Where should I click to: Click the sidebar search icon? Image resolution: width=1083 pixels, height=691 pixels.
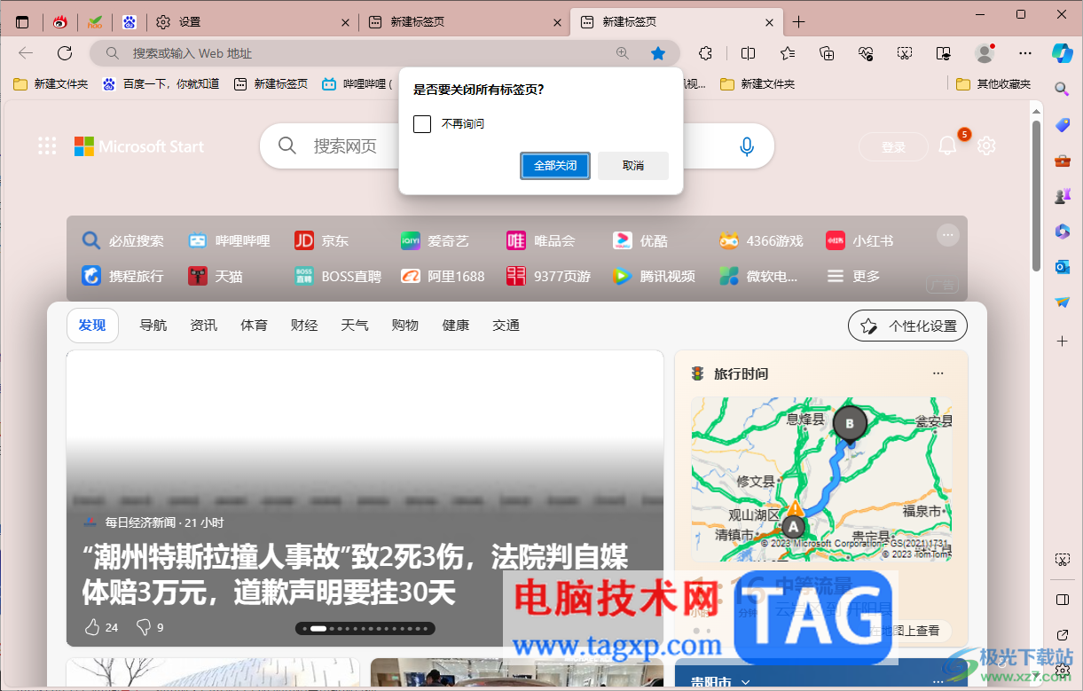(1062, 89)
